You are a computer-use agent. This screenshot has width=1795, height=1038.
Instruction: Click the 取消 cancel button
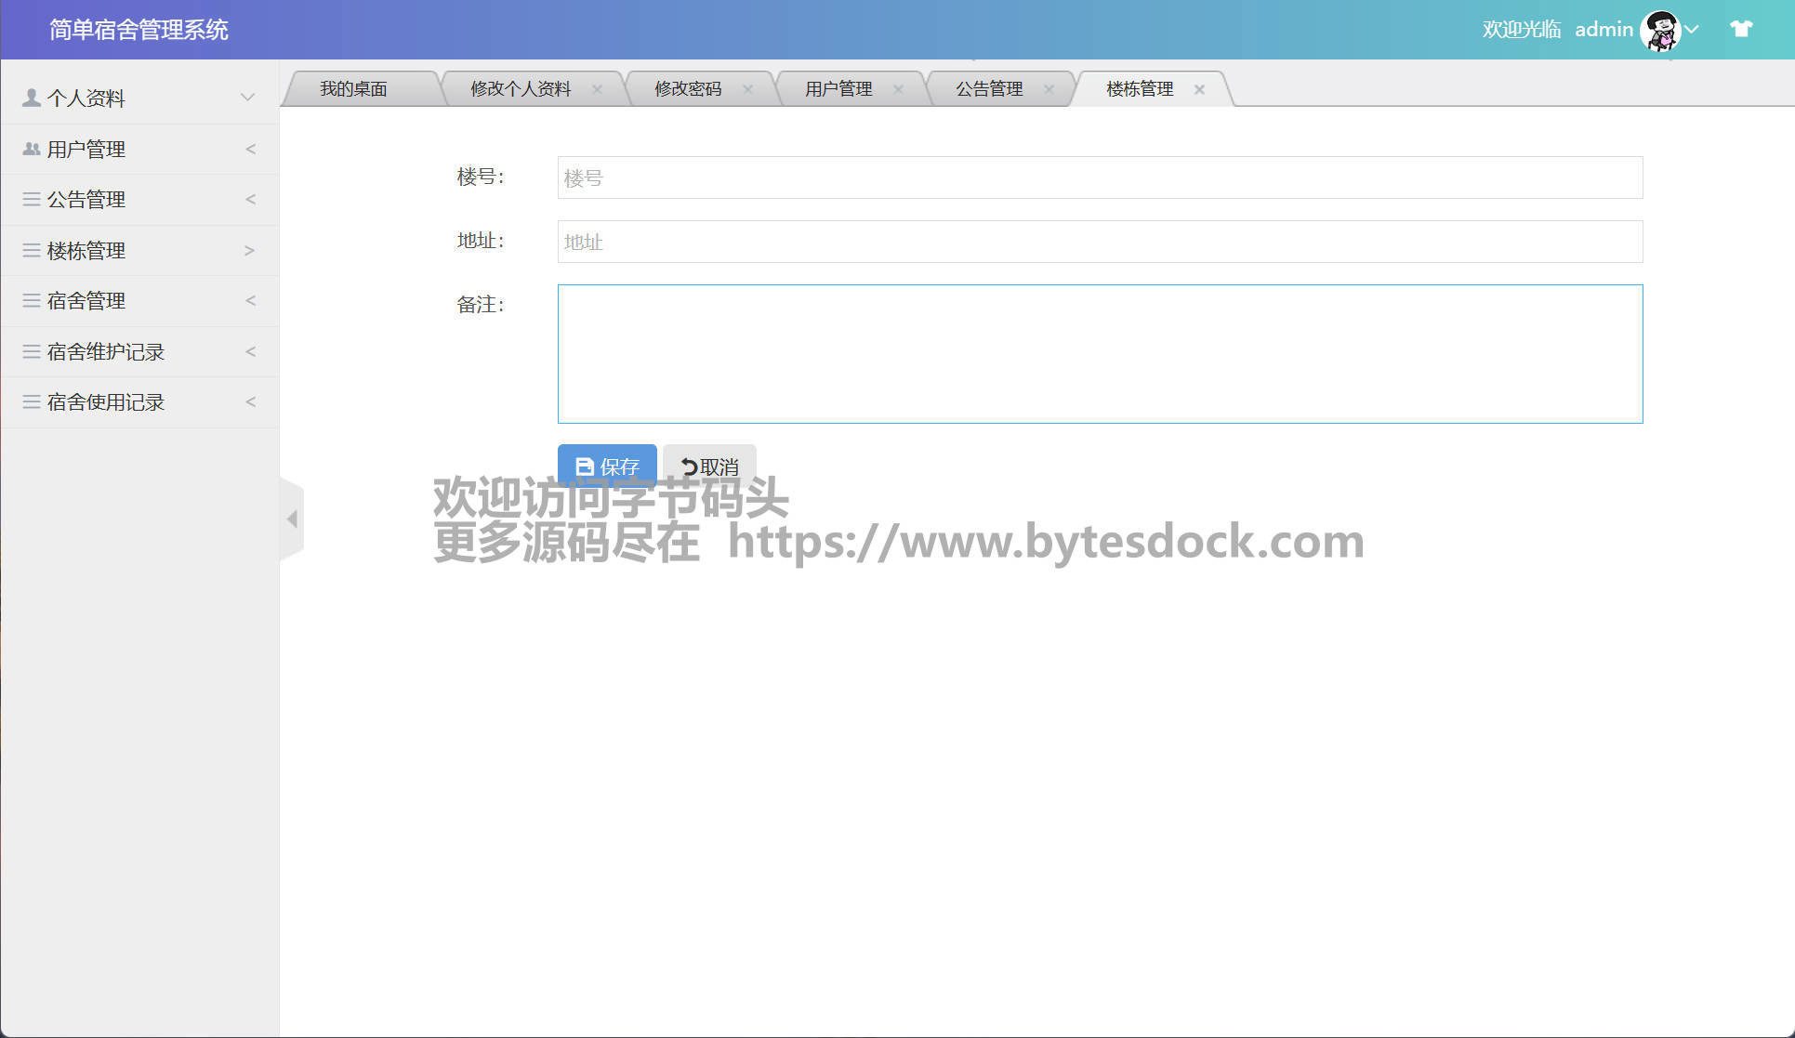709,466
